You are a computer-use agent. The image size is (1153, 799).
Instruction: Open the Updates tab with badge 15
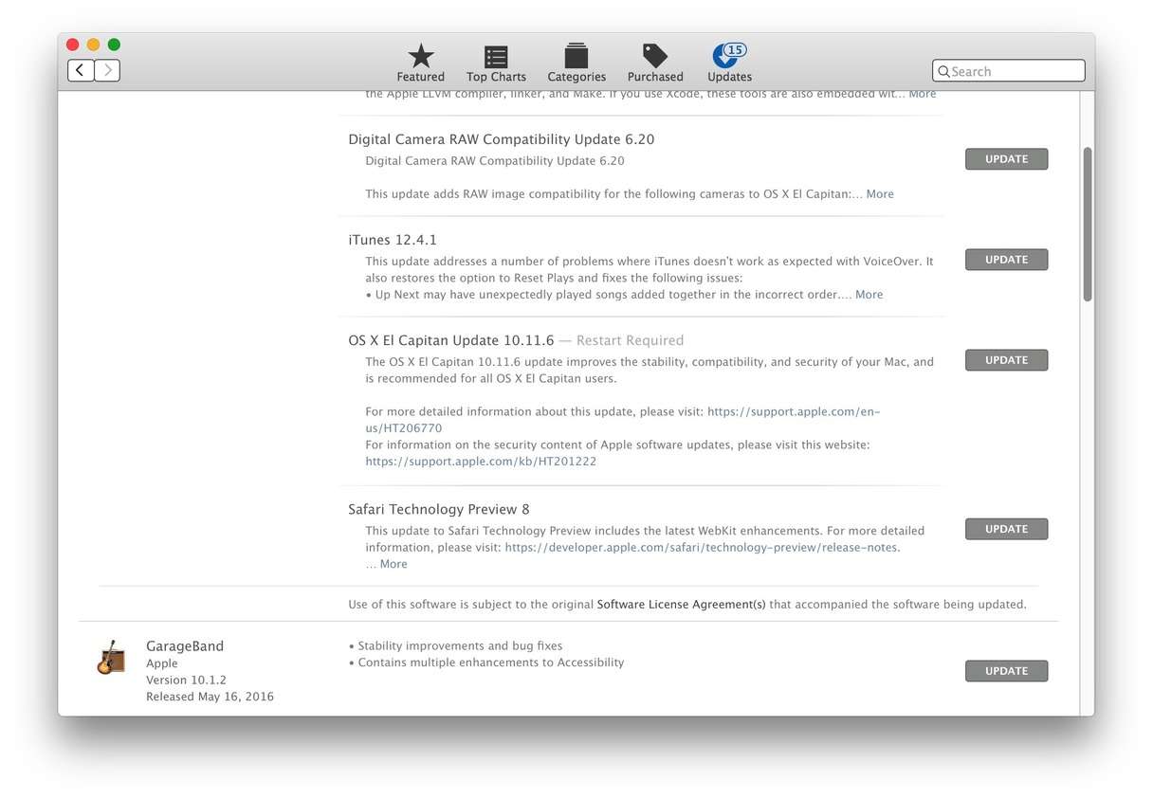click(729, 64)
